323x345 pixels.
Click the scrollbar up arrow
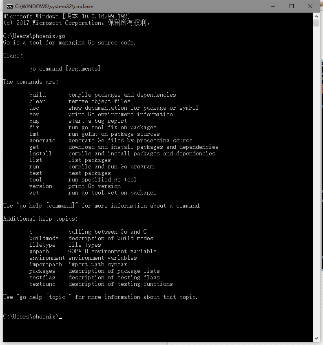point(316,16)
